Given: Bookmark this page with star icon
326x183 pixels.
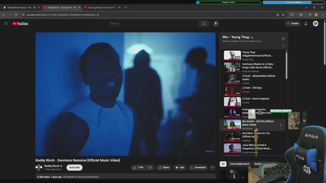Looking at the screenshot, I should [283, 15].
